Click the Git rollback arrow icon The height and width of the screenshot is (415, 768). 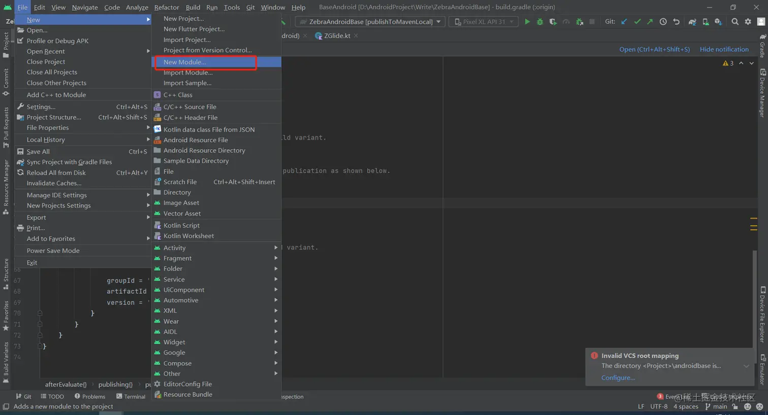[x=676, y=22]
